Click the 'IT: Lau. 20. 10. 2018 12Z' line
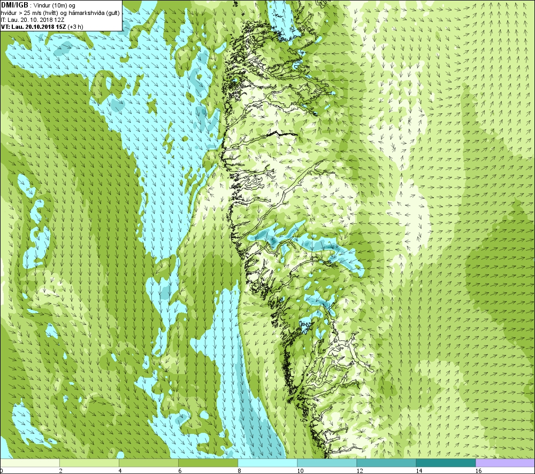The width and height of the screenshot is (535, 474). click(x=33, y=20)
